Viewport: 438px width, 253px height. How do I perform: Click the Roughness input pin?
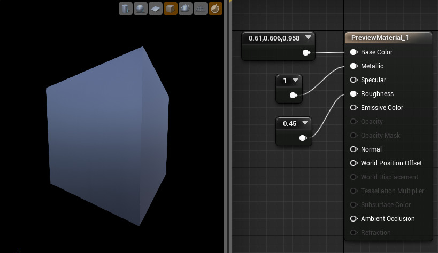click(x=354, y=94)
